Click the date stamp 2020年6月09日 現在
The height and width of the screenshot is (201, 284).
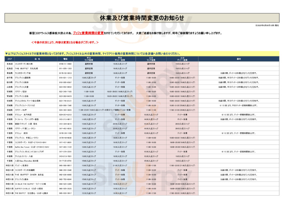pyautogui.click(x=267, y=25)
